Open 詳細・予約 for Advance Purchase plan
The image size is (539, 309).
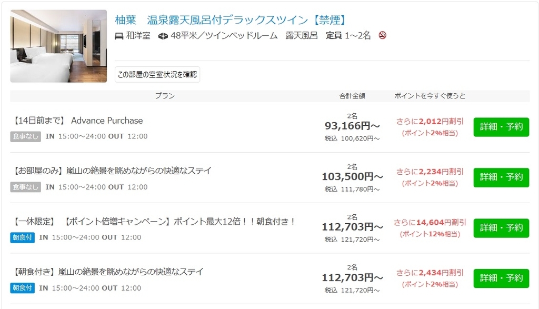[x=501, y=127]
